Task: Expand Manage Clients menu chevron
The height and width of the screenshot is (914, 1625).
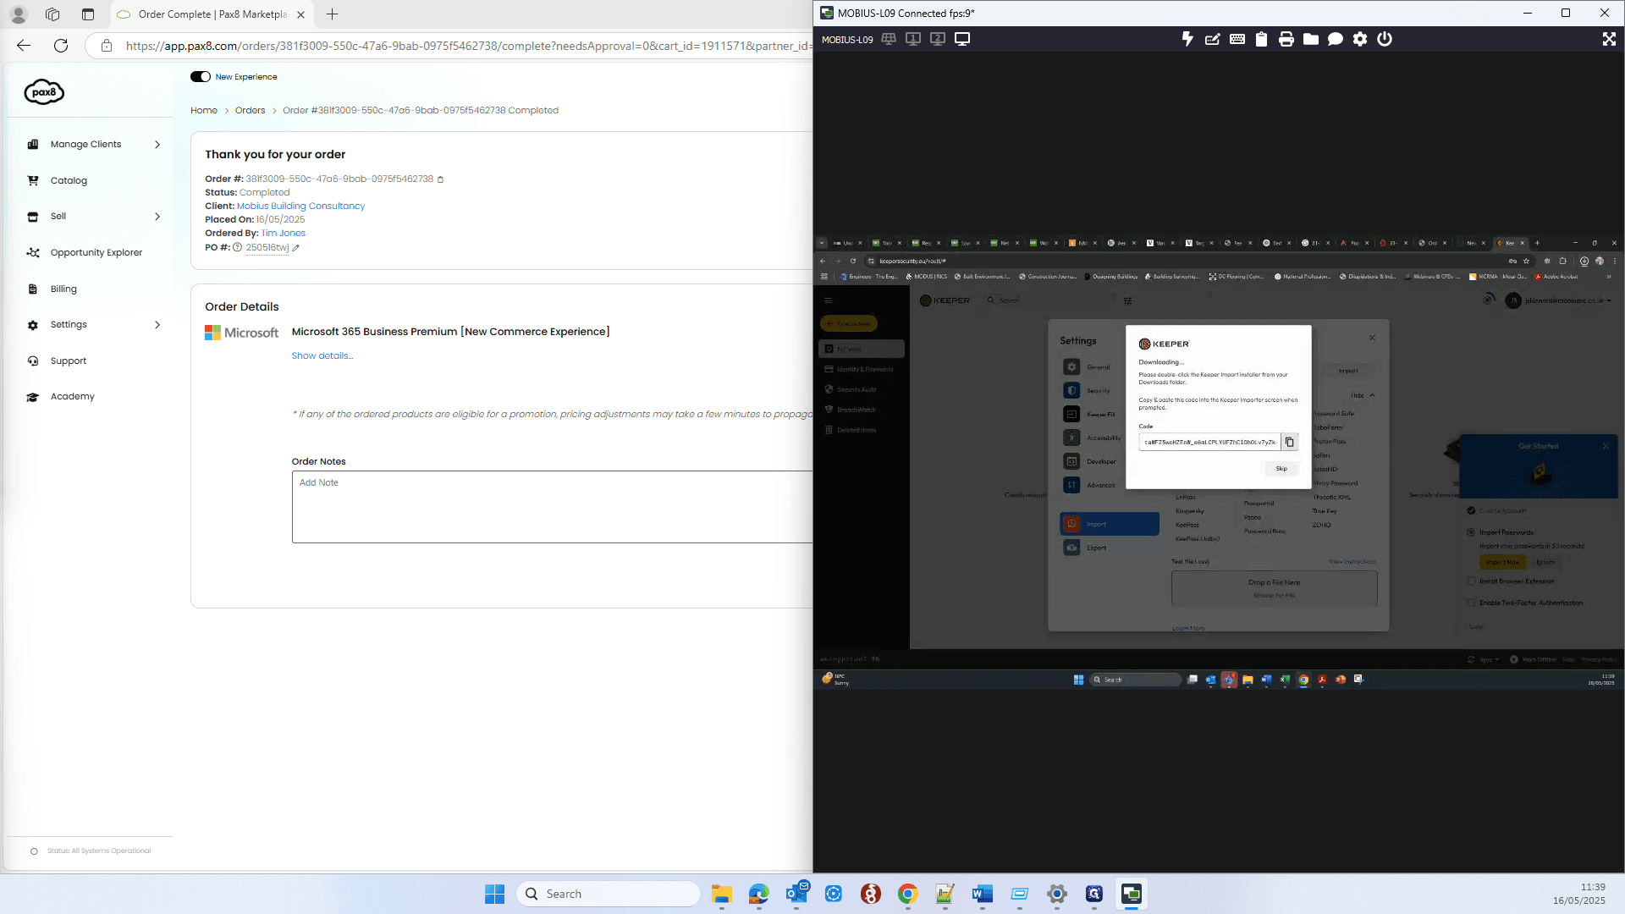Action: coord(157,145)
